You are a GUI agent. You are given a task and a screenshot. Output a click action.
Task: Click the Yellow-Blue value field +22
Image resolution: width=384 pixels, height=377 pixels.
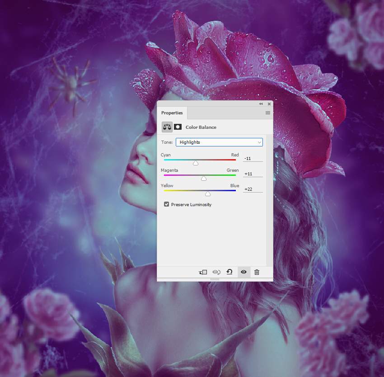[x=253, y=189]
